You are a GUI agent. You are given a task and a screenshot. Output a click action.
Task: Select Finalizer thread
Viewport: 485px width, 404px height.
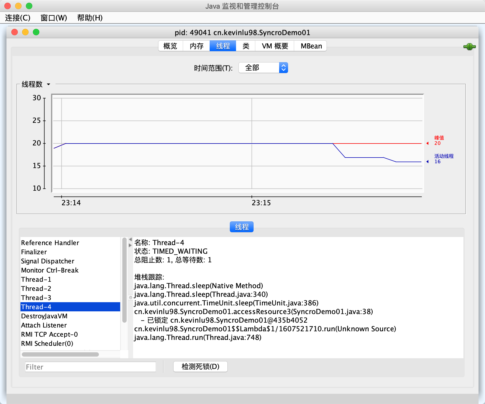click(70, 252)
